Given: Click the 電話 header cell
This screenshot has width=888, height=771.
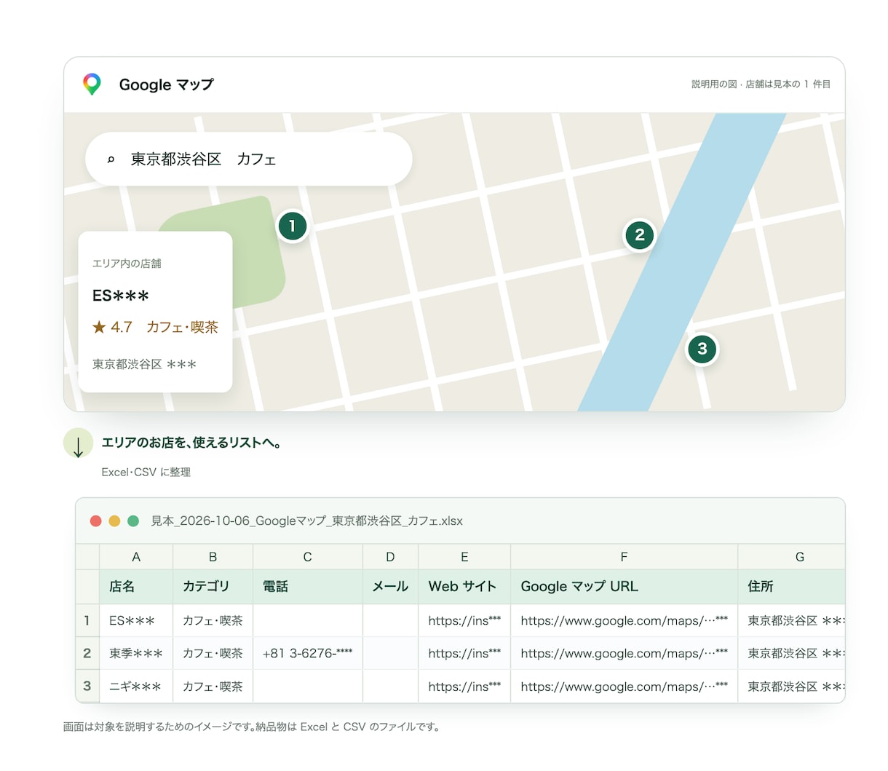Looking at the screenshot, I should tap(307, 587).
